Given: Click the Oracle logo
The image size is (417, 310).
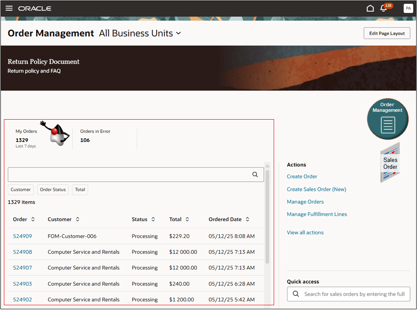Looking at the screenshot, I should pyautogui.click(x=35, y=9).
